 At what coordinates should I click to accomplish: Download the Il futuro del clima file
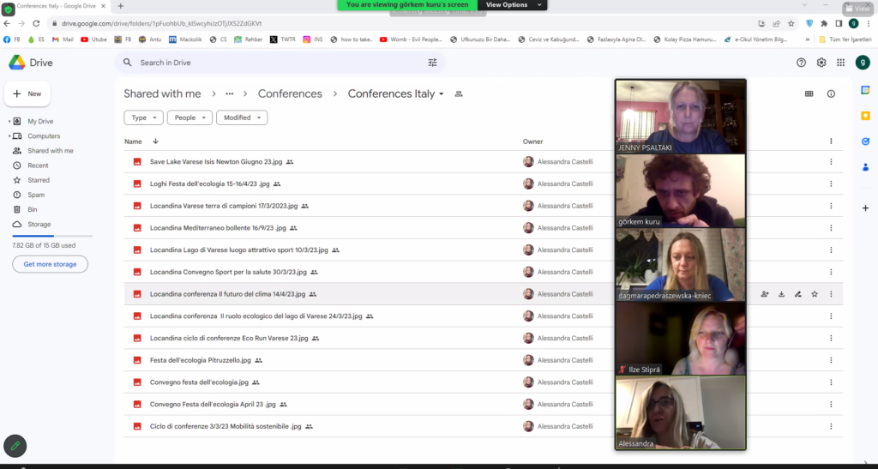tap(781, 294)
